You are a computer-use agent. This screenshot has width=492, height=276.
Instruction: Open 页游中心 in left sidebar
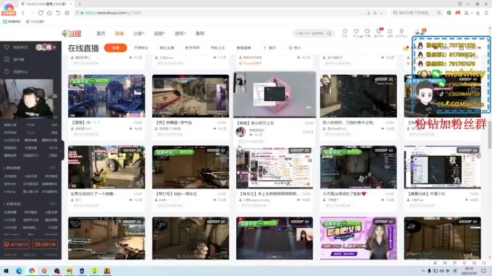pyautogui.click(x=20, y=72)
